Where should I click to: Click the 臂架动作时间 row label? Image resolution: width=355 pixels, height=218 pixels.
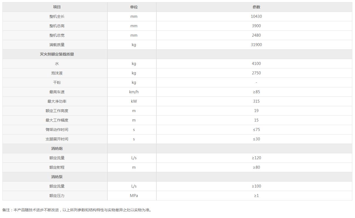click(x=57, y=130)
